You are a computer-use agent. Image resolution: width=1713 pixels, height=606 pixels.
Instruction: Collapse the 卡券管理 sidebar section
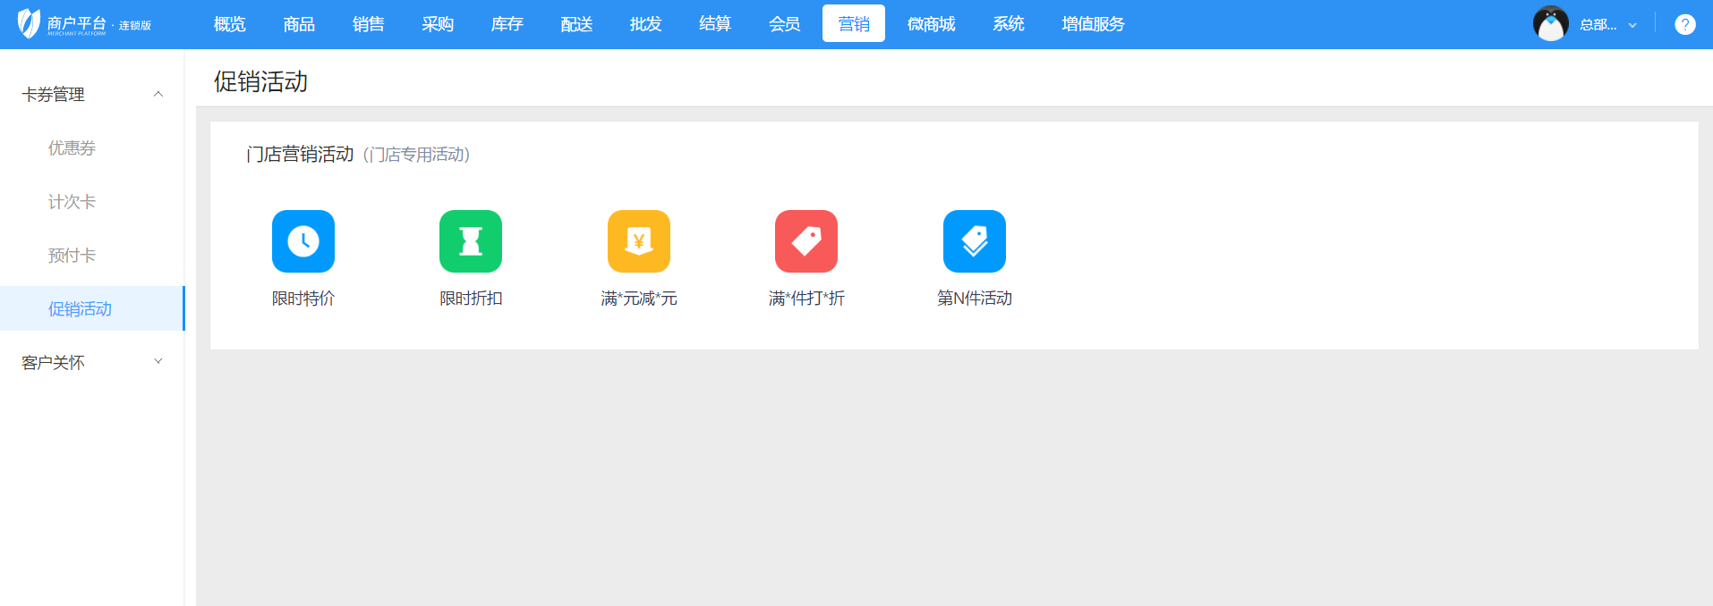(x=158, y=94)
